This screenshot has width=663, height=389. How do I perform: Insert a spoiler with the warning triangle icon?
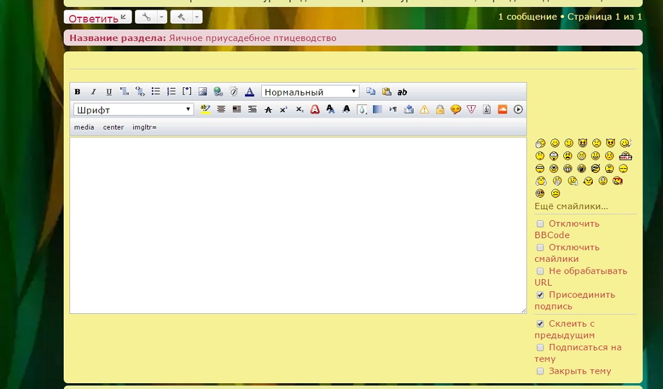click(424, 110)
